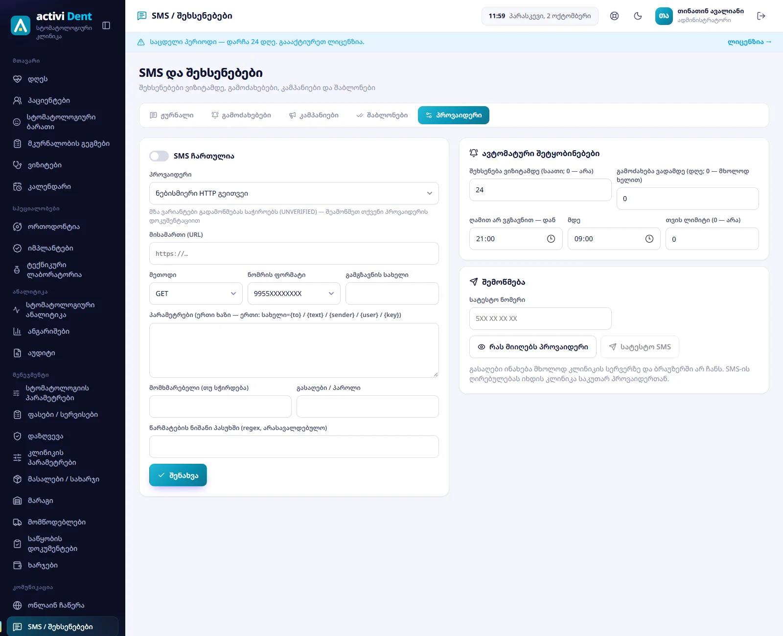Open the clock picker on the 21:00 field
The image size is (783, 636).
(x=551, y=239)
